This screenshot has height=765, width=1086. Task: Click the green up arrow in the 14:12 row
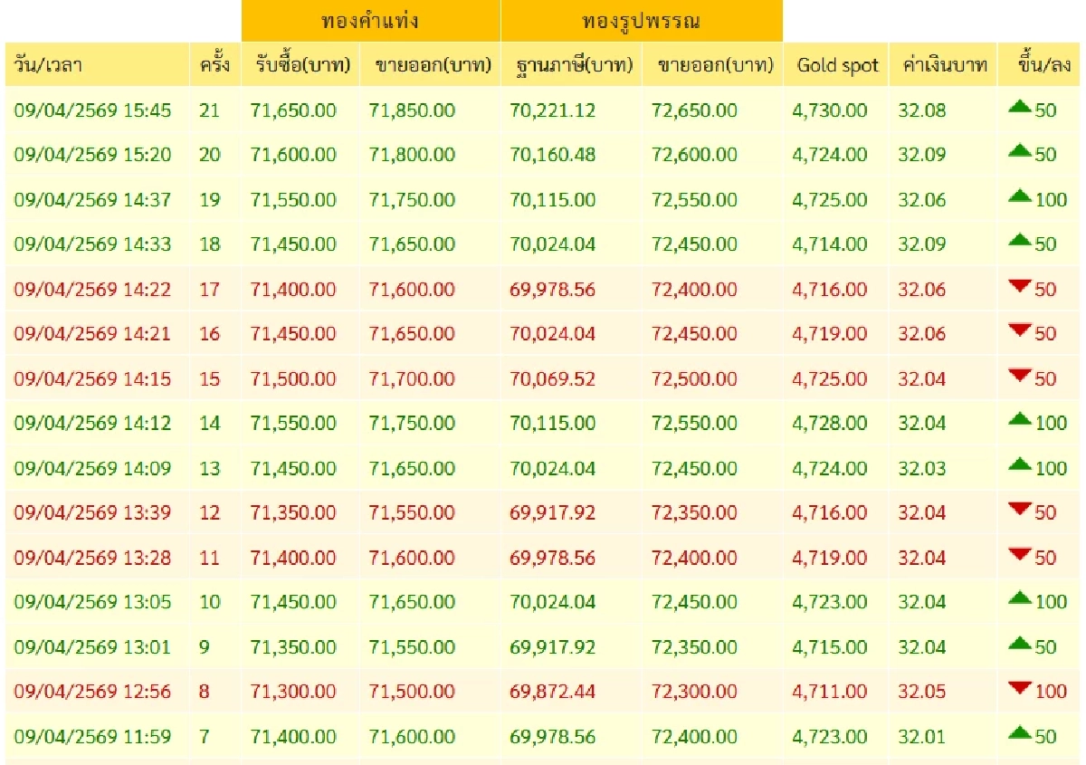1020,420
